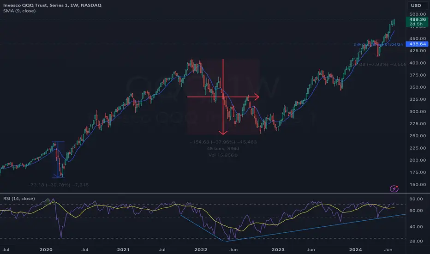The height and width of the screenshot is (254, 430).
Task: Click the (-7.83%) position loss label
Action: 377,64
